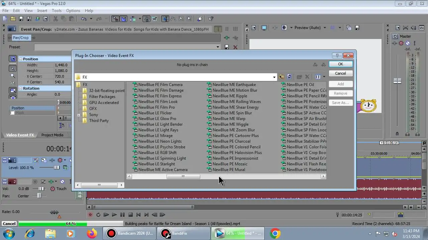The width and height of the screenshot is (428, 240).
Task: Save snapshot to file in preview
Action: (357, 28)
